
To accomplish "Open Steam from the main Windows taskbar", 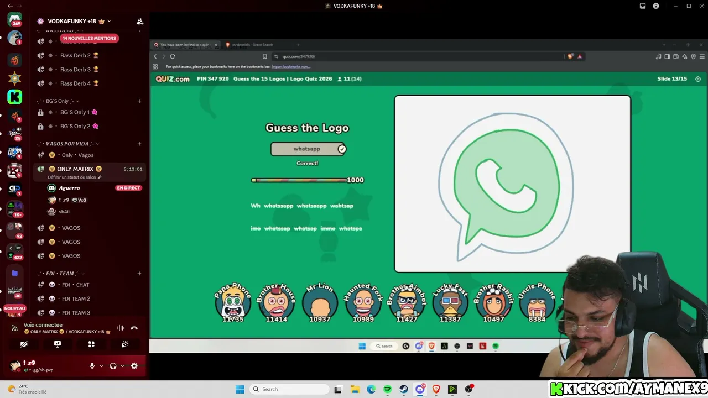I will pos(404,389).
